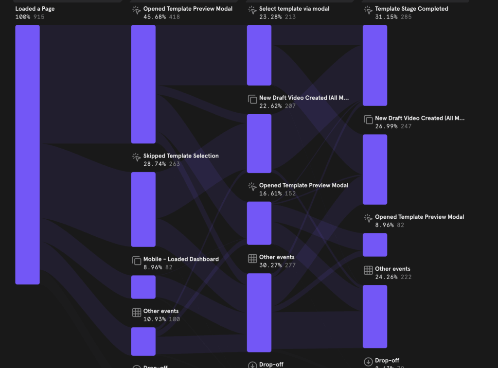Select the "Skipped Template Selection" event label
This screenshot has width=498, height=368.
tap(181, 156)
